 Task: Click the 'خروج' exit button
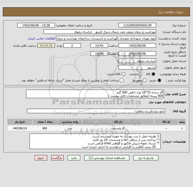(41, 158)
